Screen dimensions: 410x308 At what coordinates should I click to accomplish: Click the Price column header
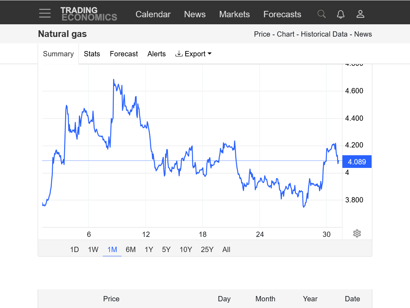111,299
